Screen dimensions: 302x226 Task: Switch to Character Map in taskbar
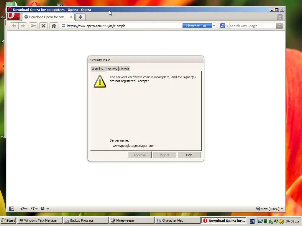[x=178, y=220]
